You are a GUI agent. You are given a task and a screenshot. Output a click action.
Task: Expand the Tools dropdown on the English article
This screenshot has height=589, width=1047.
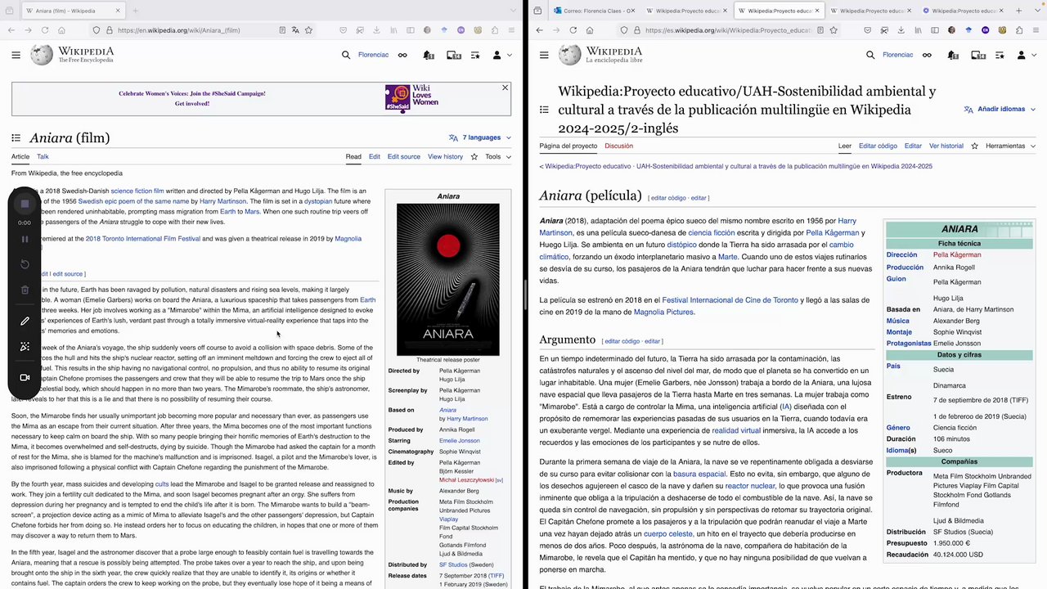pyautogui.click(x=497, y=156)
